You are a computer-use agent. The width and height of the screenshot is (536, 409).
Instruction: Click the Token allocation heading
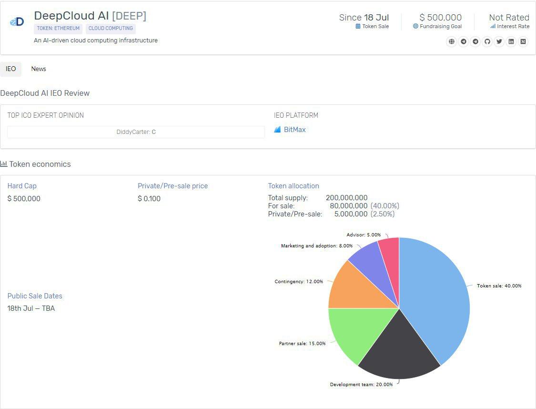pyautogui.click(x=293, y=186)
